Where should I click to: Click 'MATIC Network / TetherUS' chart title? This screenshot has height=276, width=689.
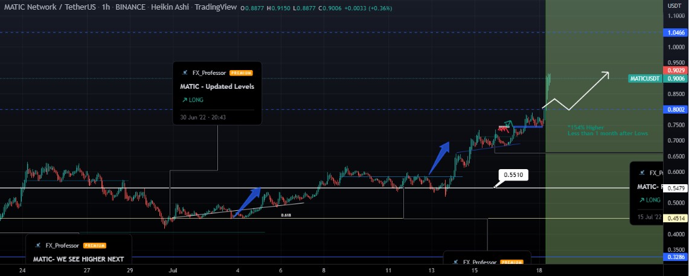coord(49,7)
